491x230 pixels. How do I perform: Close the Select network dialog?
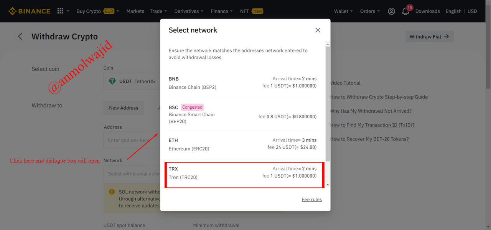click(318, 30)
